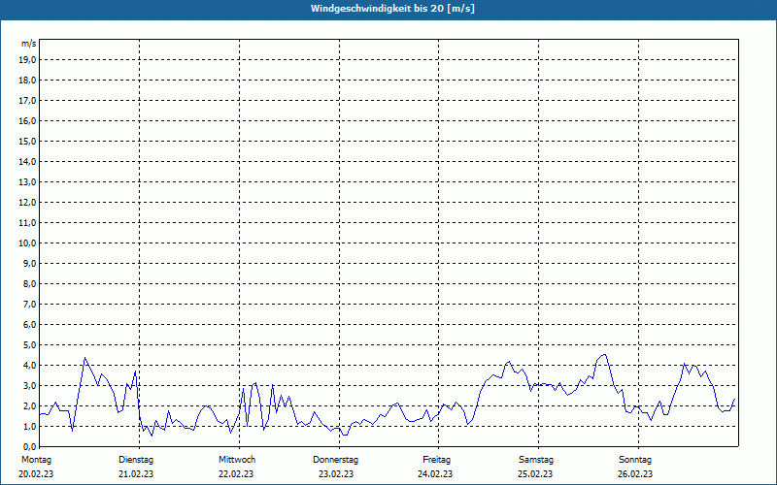The image size is (777, 485).
Task: Click the 11,0 axis value
Action: click(27, 223)
